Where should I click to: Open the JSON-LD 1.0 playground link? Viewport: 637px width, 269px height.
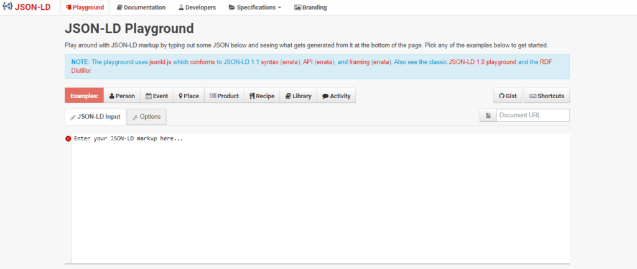[x=483, y=62]
